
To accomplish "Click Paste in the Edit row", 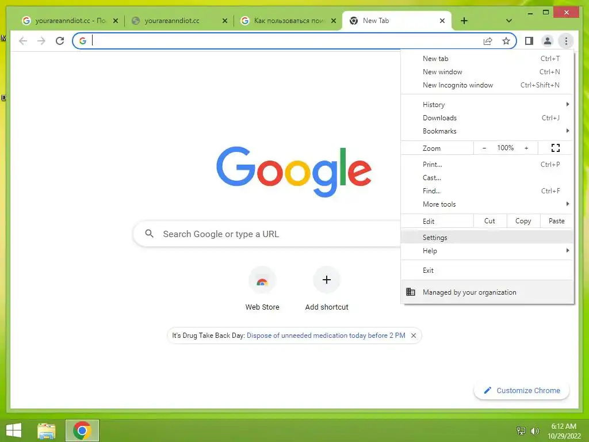I will pos(557,221).
